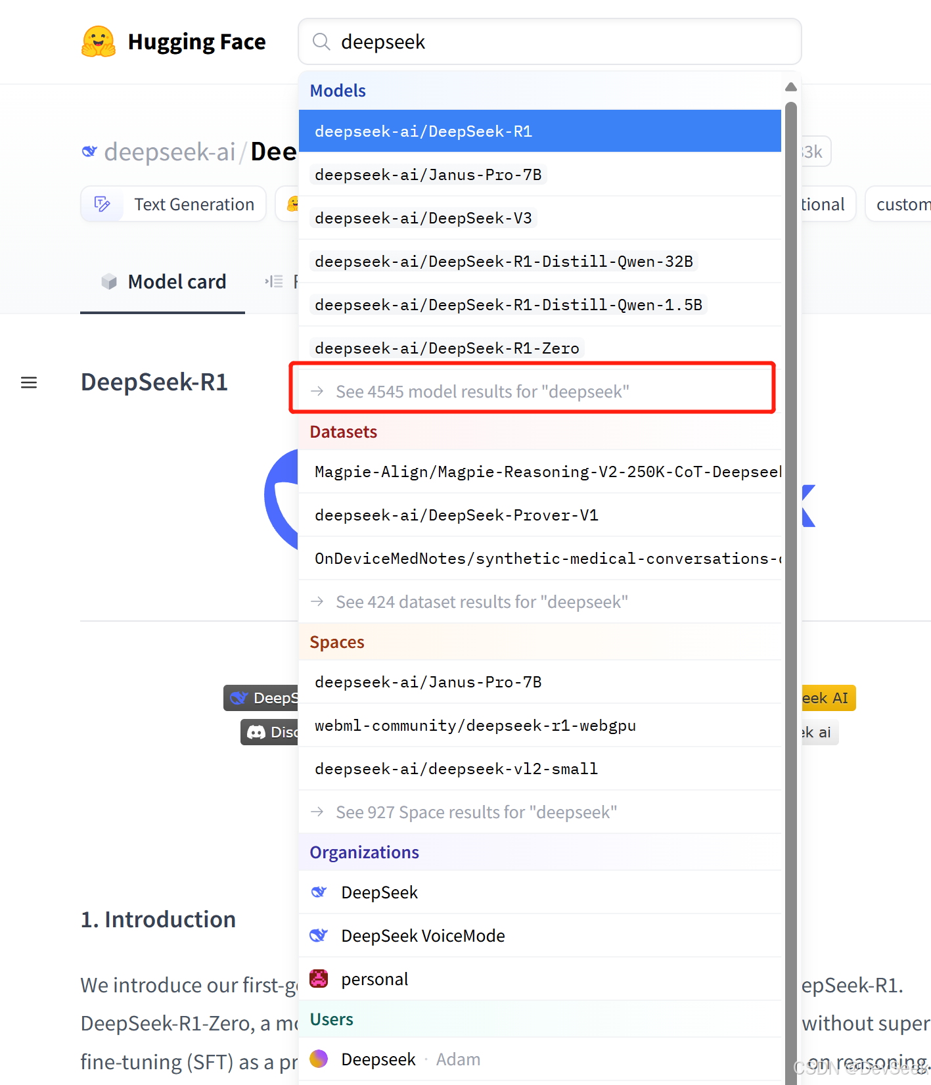Select deepseek-ai/DeepSeek-Prover-V1 dataset result
The image size is (931, 1085).
point(540,515)
